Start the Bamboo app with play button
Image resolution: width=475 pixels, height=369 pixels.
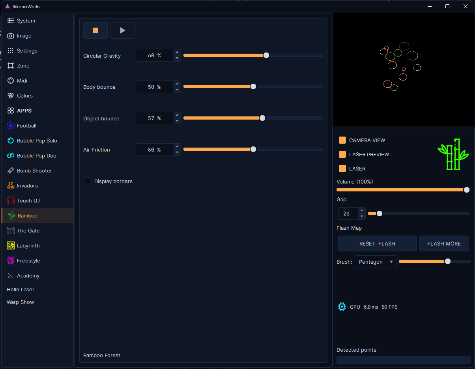(x=122, y=30)
